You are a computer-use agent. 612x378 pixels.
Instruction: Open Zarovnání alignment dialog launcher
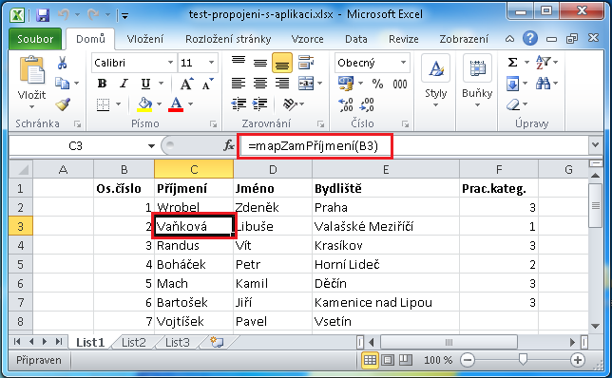(x=320, y=124)
